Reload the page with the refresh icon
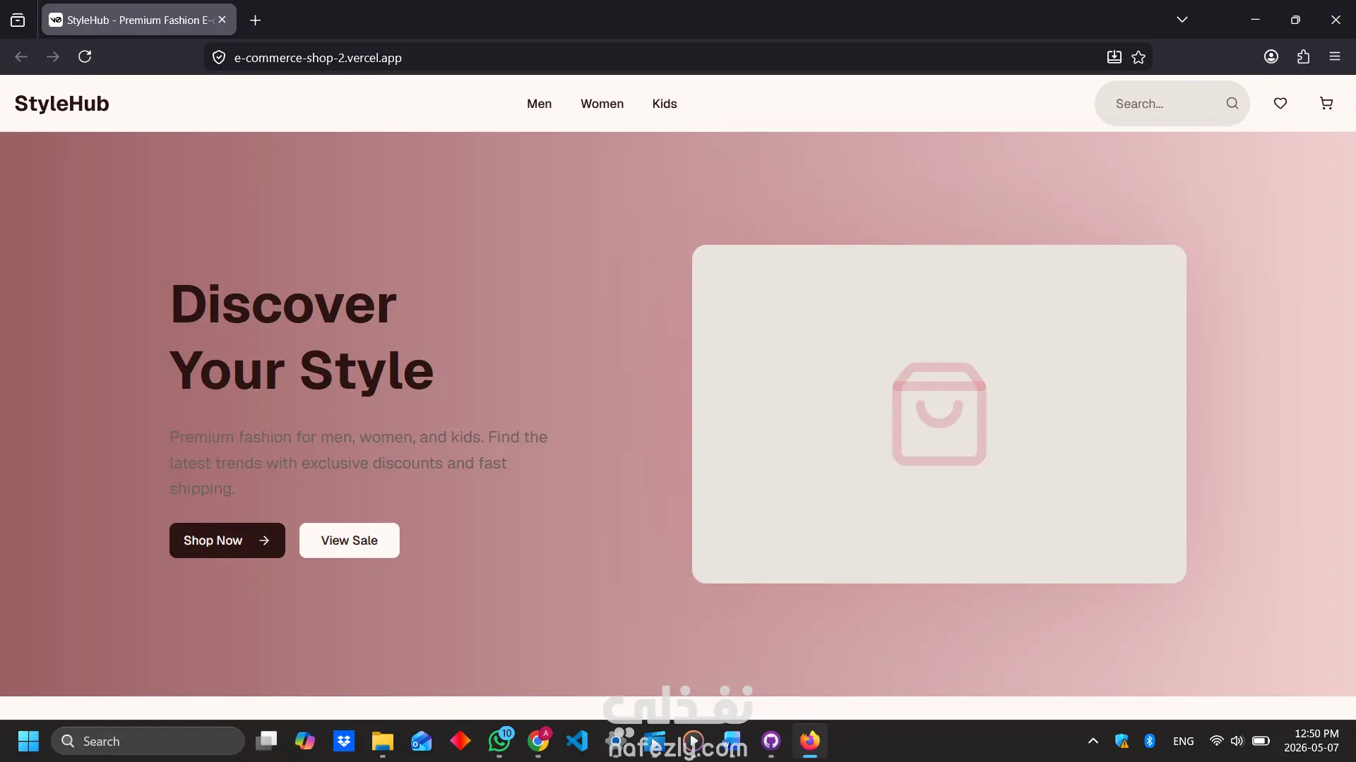The width and height of the screenshot is (1356, 762). click(85, 57)
